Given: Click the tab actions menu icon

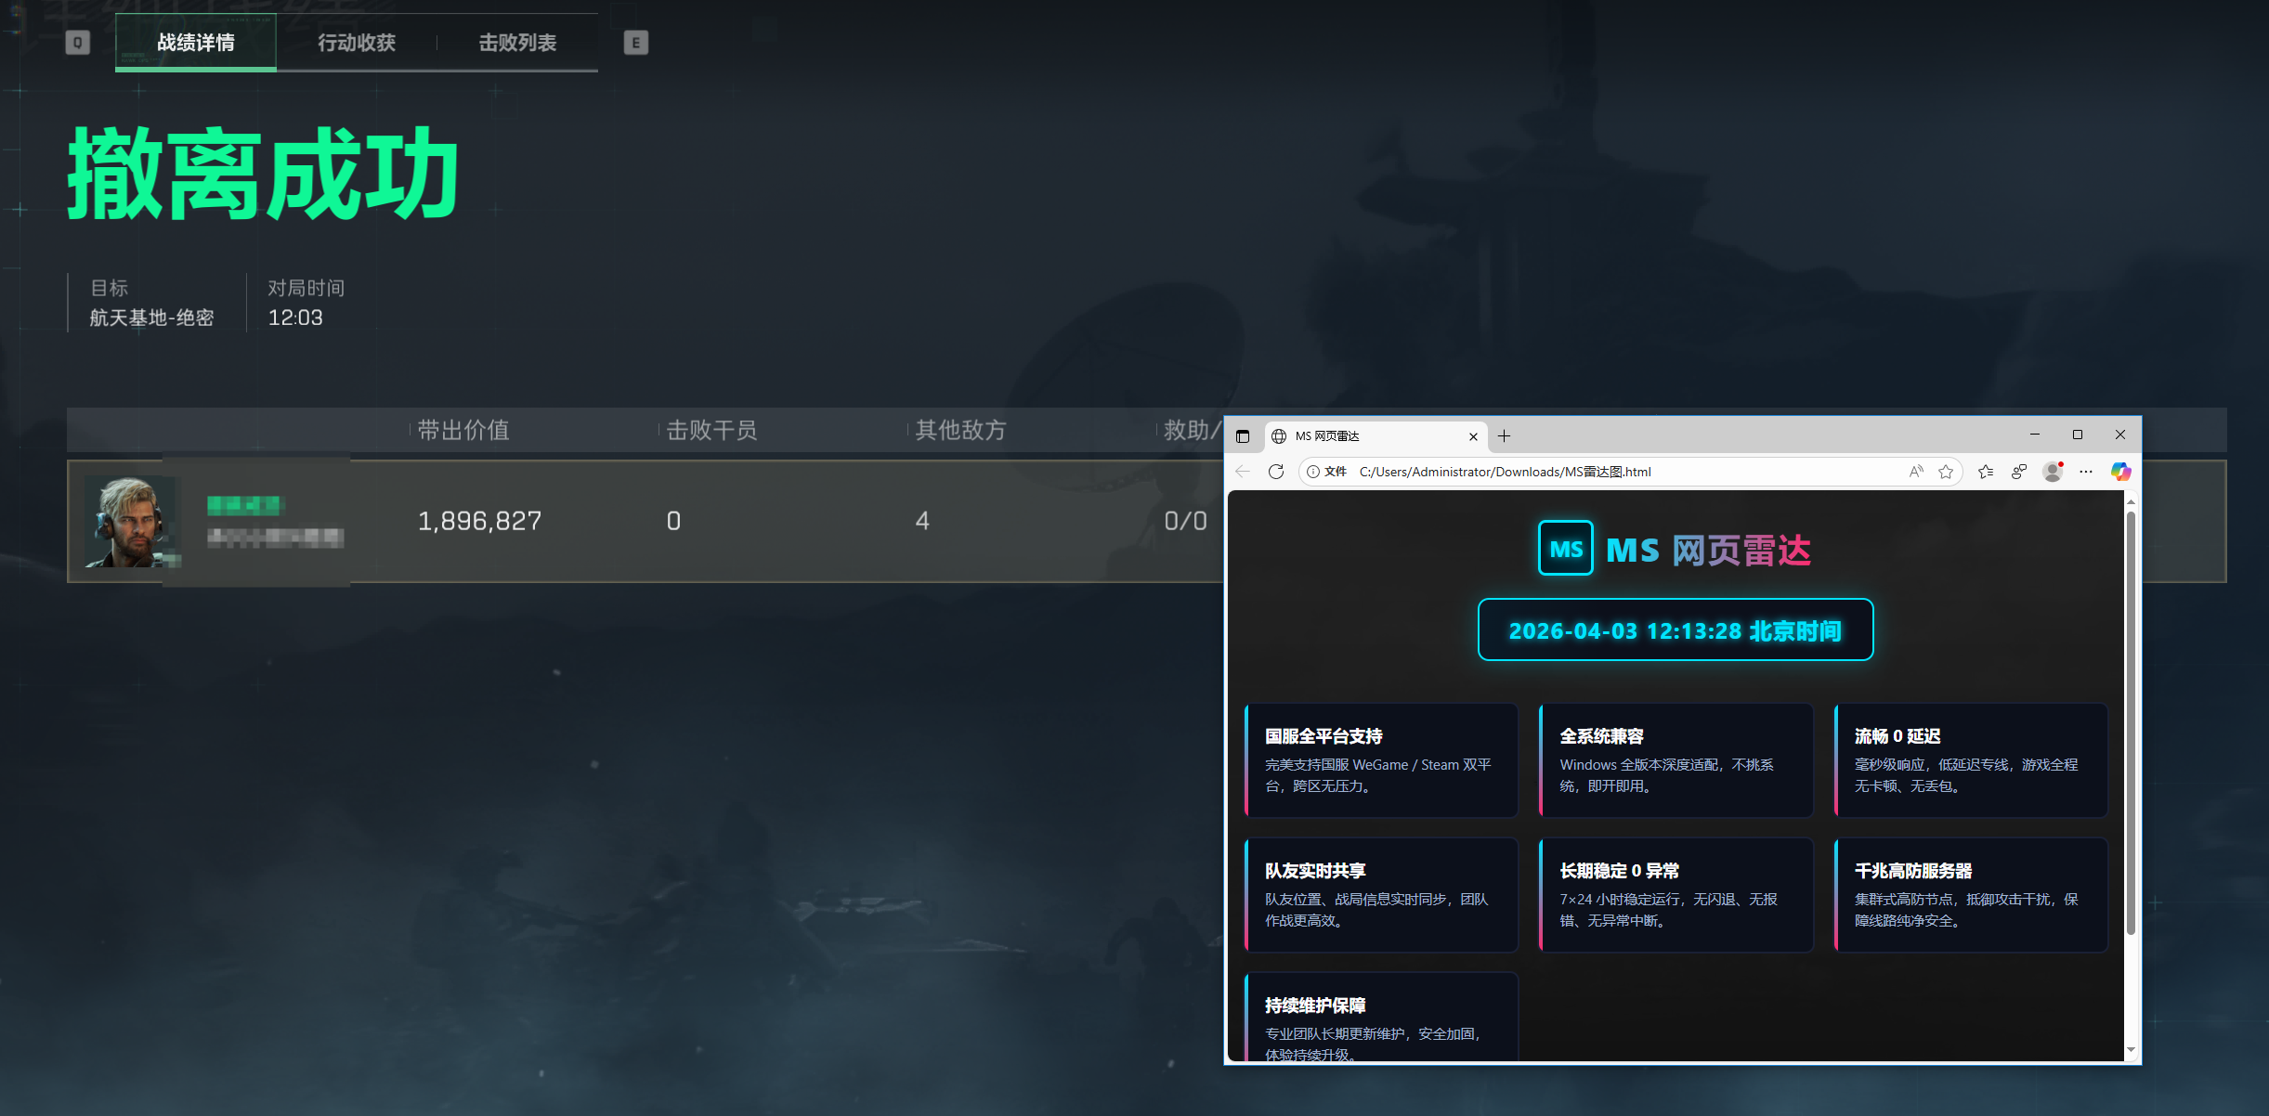Looking at the screenshot, I should (1243, 436).
